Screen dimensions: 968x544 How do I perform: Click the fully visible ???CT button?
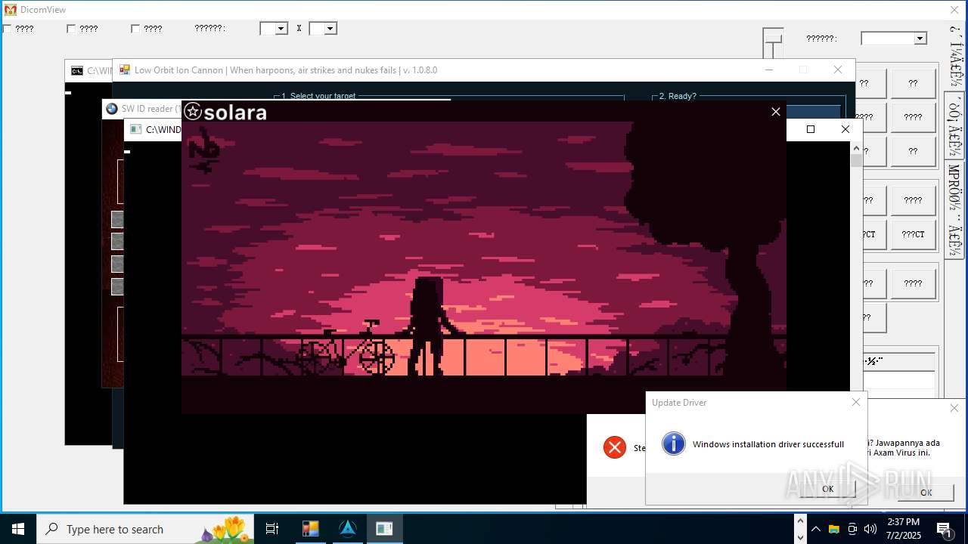click(x=913, y=234)
